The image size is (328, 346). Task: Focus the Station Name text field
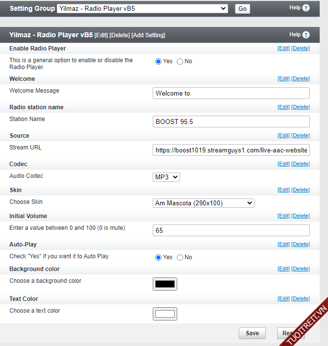pos(231,122)
